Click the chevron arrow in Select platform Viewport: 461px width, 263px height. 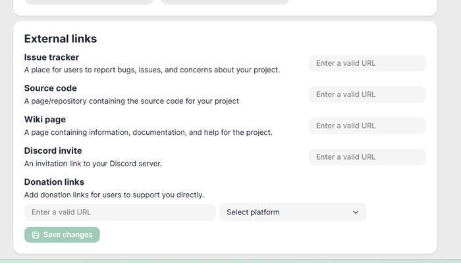tap(356, 212)
